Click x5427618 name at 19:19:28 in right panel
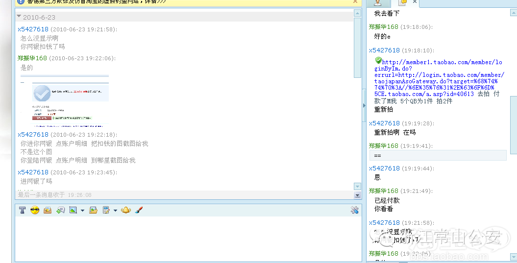The height and width of the screenshot is (263, 517). click(x=385, y=123)
